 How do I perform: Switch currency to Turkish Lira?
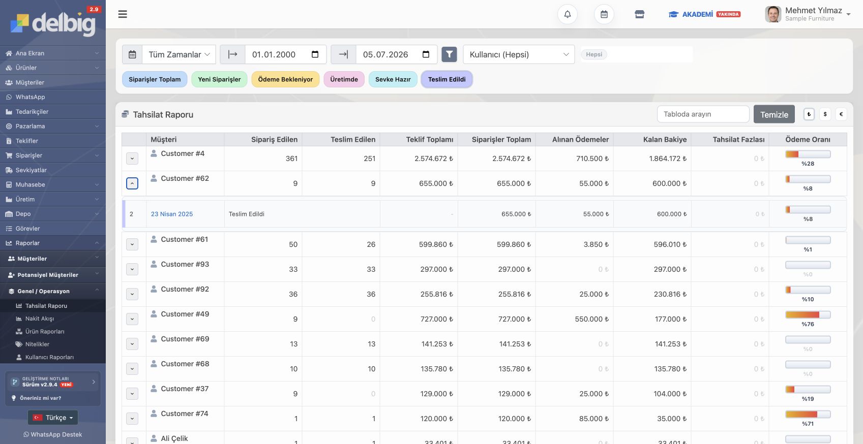pos(809,114)
